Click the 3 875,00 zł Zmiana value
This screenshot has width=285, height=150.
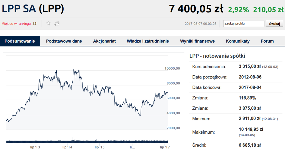(x=250, y=108)
